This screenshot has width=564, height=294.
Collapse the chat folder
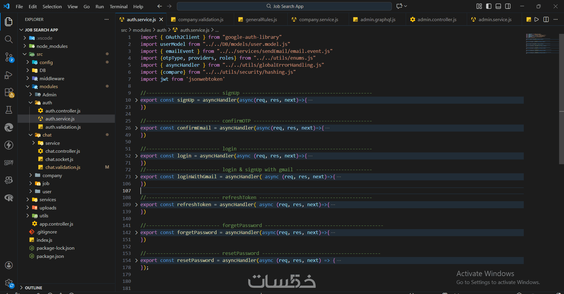[31, 135]
